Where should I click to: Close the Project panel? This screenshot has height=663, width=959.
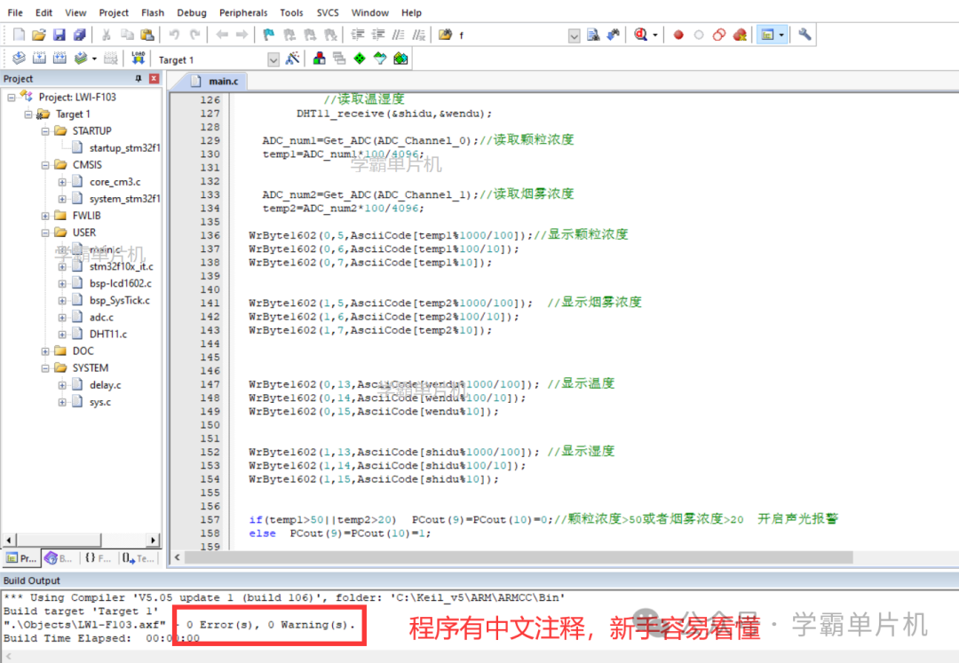coord(155,78)
